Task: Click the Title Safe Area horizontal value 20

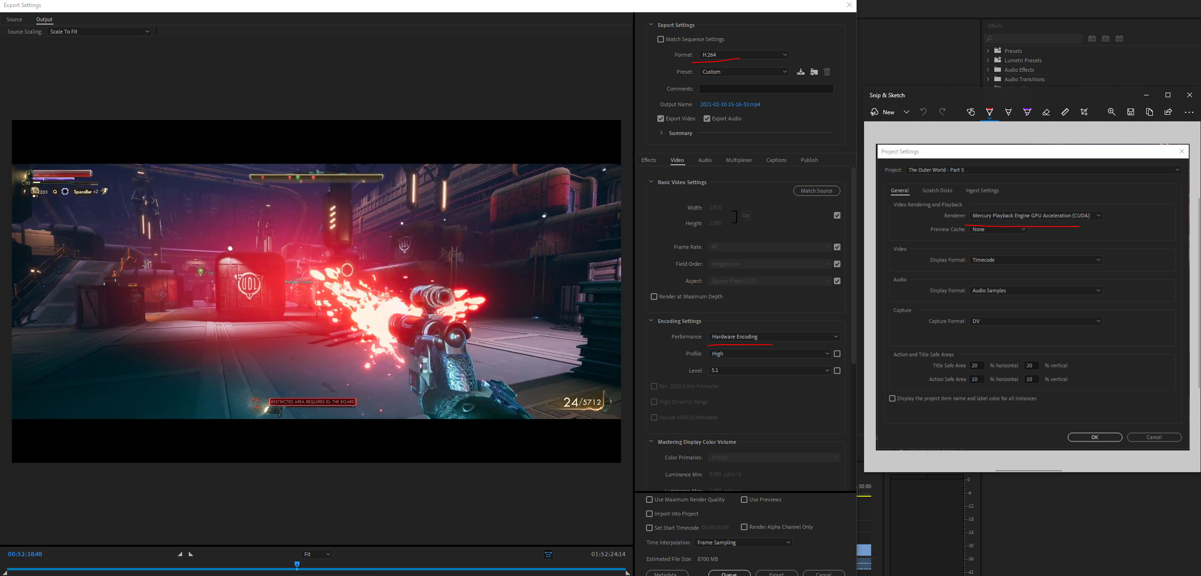Action: point(976,365)
